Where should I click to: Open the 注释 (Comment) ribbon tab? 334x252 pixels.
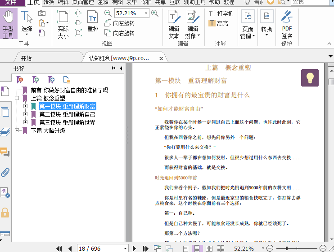coord(103,2)
